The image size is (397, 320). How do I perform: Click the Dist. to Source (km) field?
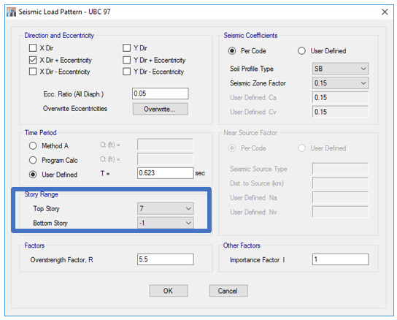coord(340,183)
